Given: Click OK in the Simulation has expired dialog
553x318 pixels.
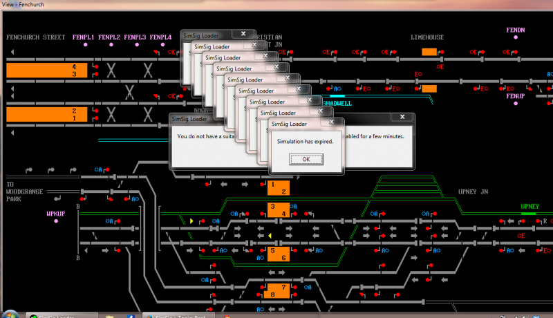Looking at the screenshot, I should tap(306, 159).
